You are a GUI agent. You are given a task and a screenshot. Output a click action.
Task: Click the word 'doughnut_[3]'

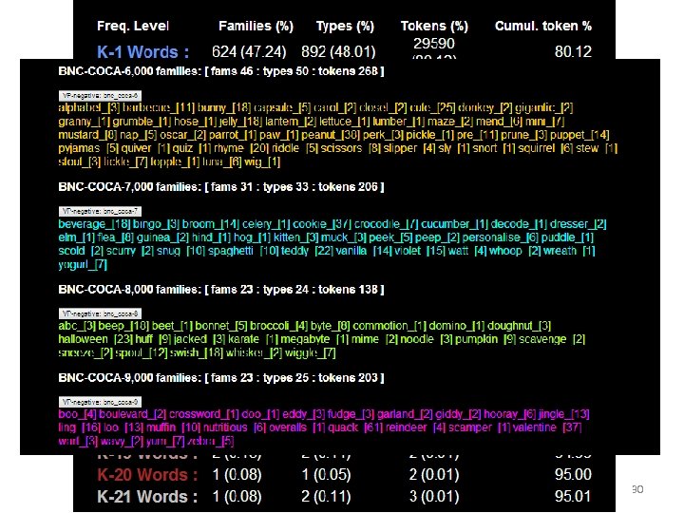(520, 326)
